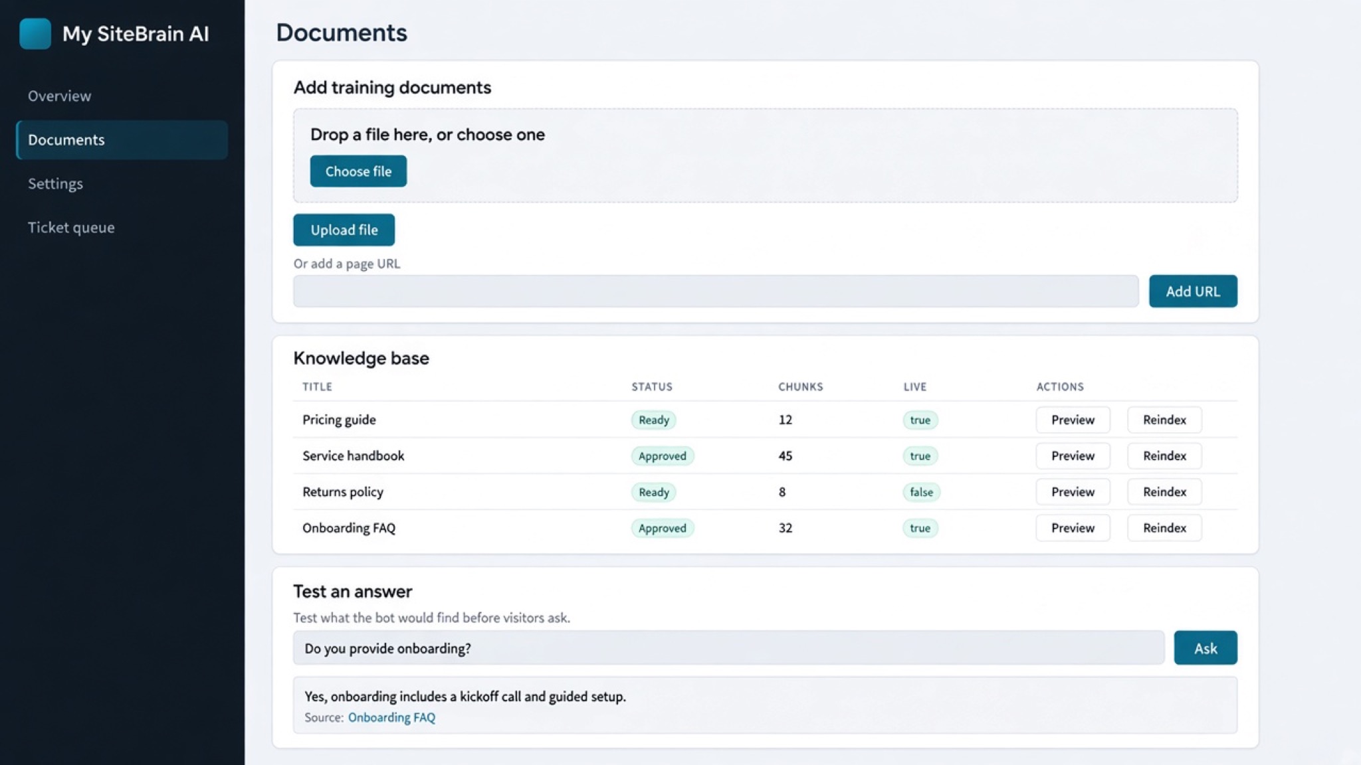Reindex the Returns policy document

click(1164, 492)
